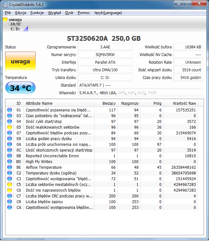Viewport: 209px width, 241px height.
Task: Click the yellow 'uwaga' health status button
Action: 20,61
